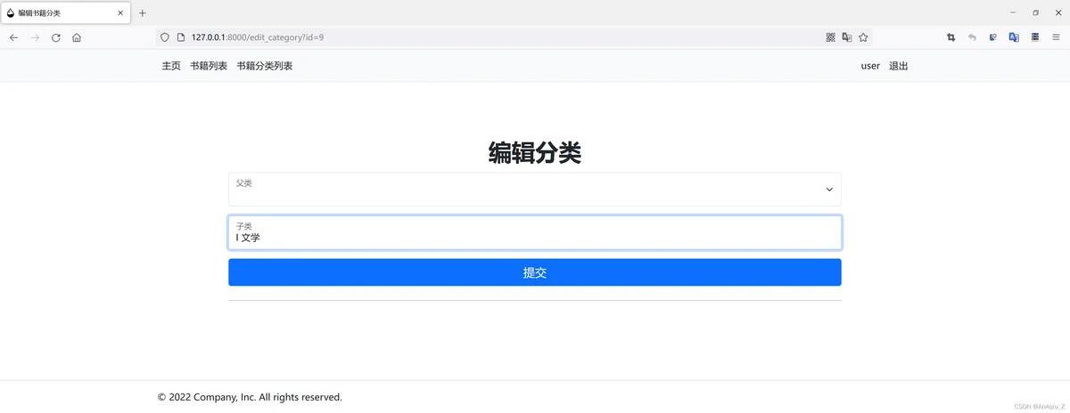Click the page info document icon in address bar
1070x413 pixels.
pyautogui.click(x=180, y=37)
